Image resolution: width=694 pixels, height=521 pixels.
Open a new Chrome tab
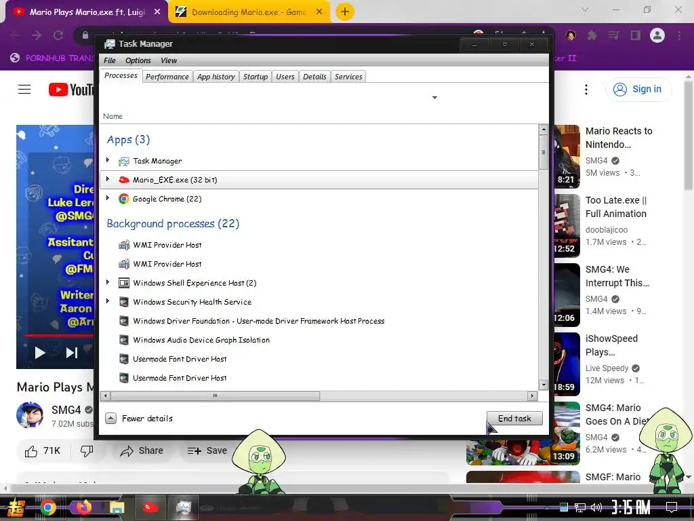click(x=345, y=12)
